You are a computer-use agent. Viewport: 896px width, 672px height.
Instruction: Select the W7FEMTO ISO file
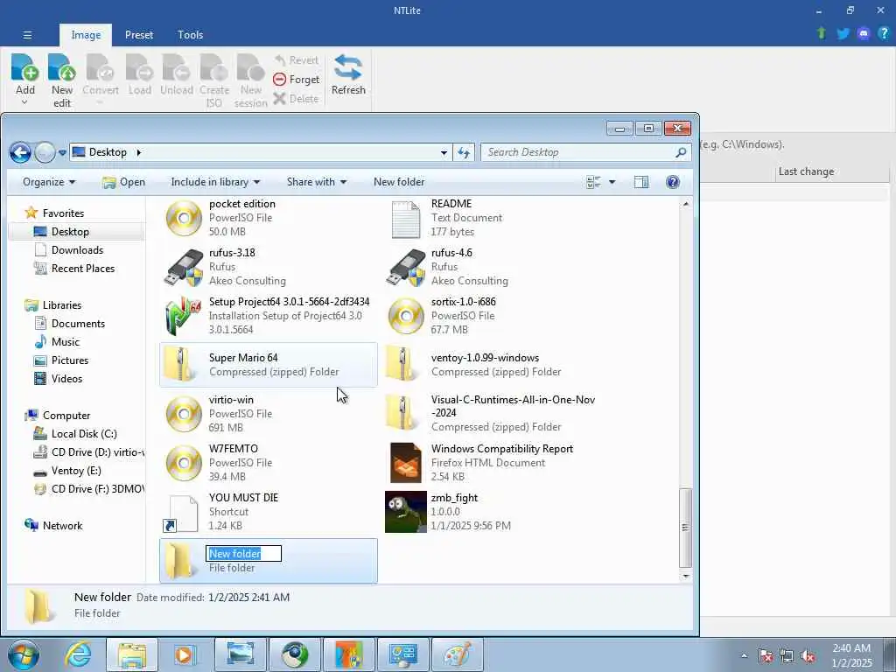[x=269, y=462]
